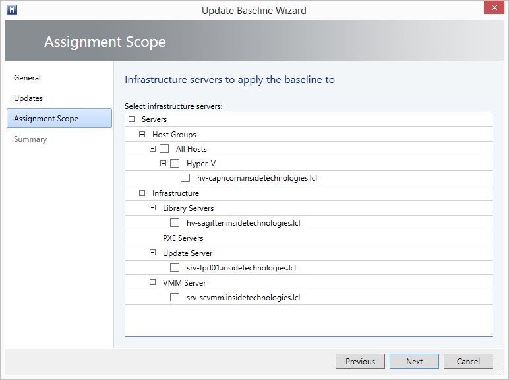Tick hv-sagitter.insidetechnologies.lcl library server checkbox
509x380 pixels.
pos(175,223)
